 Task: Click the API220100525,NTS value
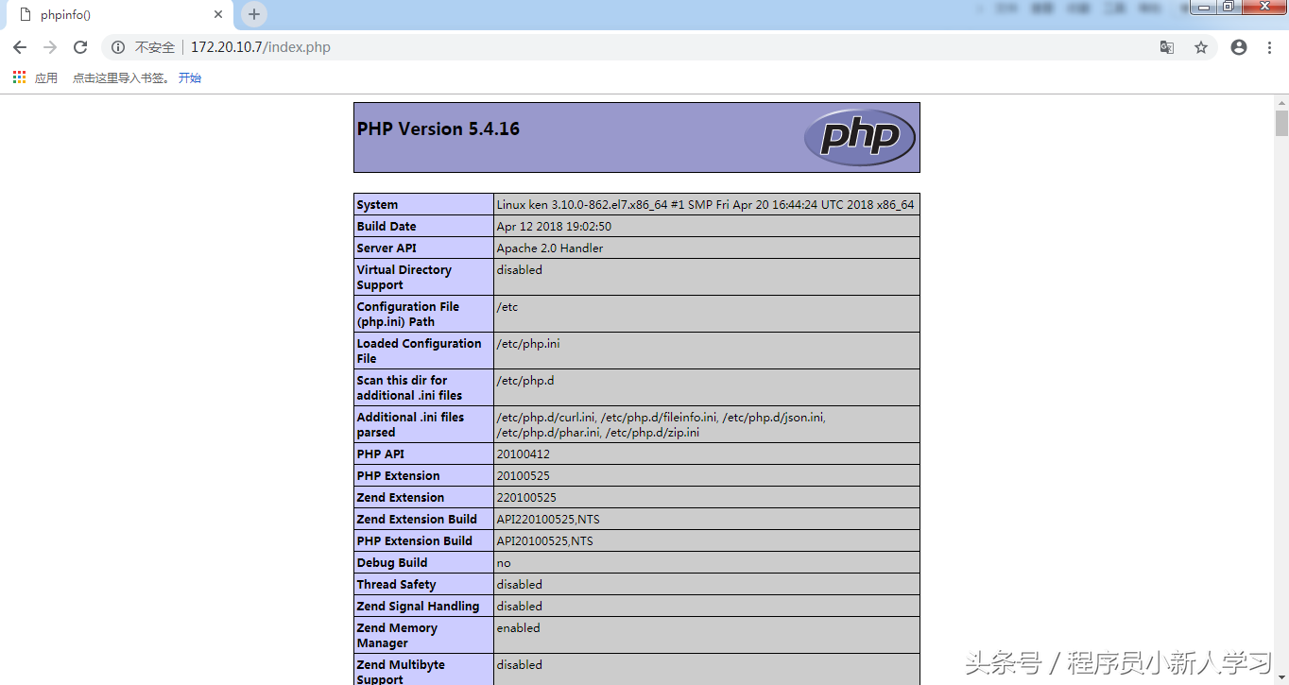(548, 520)
